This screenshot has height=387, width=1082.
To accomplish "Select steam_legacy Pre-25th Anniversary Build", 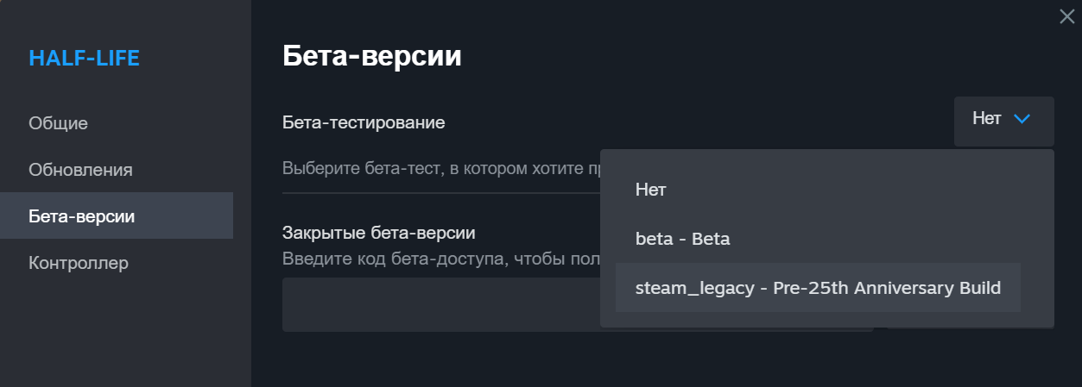I will pos(818,288).
